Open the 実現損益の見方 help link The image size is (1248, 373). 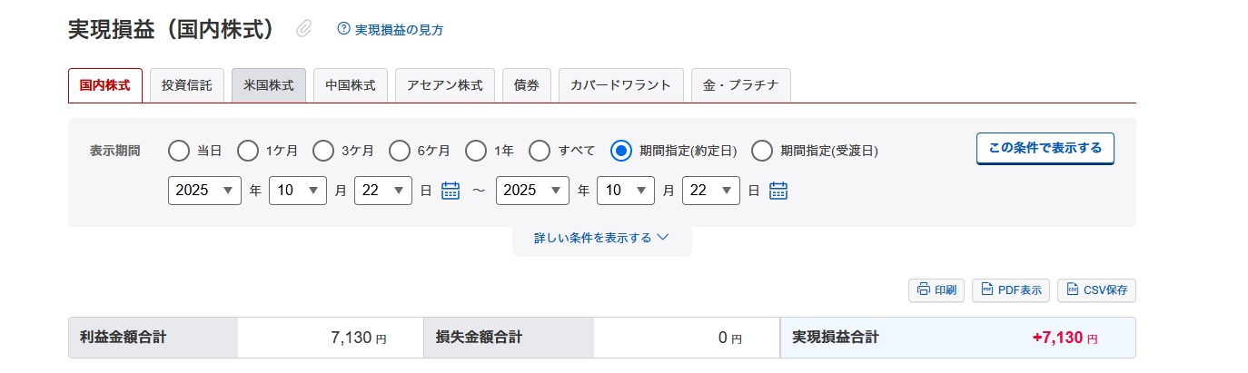[399, 30]
